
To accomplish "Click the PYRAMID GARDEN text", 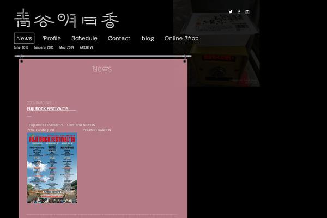I will tap(97, 130).
